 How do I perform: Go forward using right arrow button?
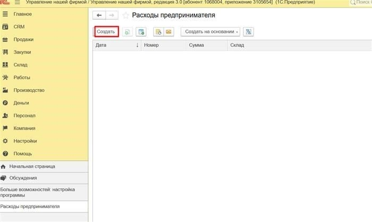(111, 15)
